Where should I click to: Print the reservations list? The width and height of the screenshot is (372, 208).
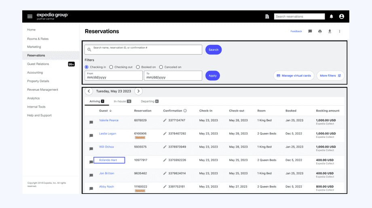point(320,31)
